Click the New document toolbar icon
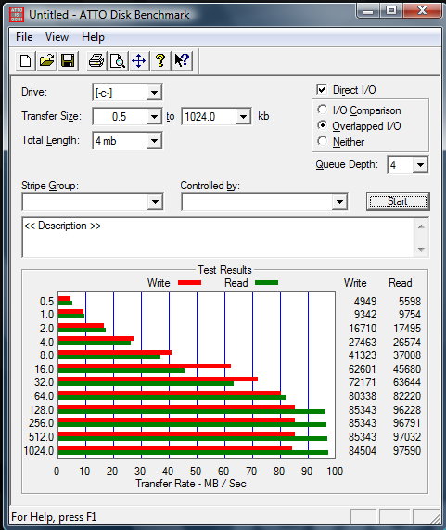This screenshot has width=446, height=530. click(x=26, y=61)
